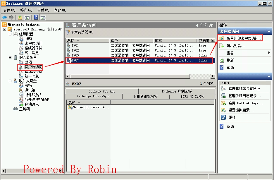Open the 查看(V) menu in the menu bar
This screenshot has width=274, height=180.
click(x=43, y=10)
